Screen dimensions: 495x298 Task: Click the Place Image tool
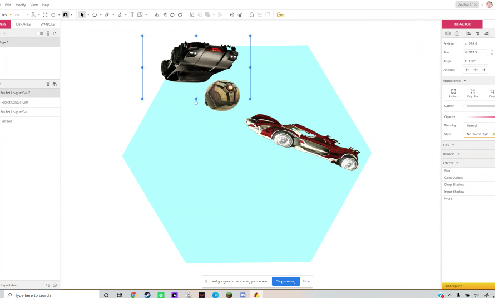pyautogui.click(x=140, y=15)
